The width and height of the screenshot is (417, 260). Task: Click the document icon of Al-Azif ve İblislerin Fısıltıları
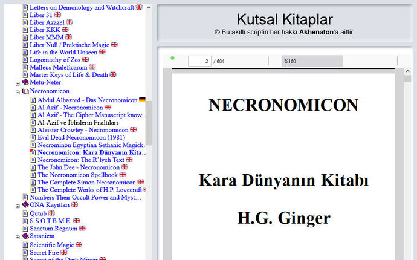coord(33,122)
